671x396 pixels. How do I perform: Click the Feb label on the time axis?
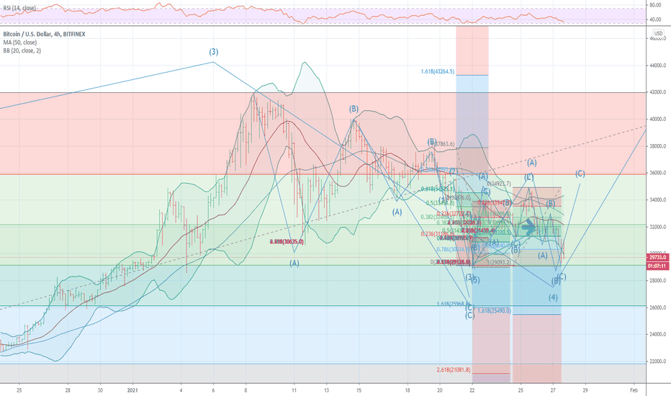coord(634,390)
